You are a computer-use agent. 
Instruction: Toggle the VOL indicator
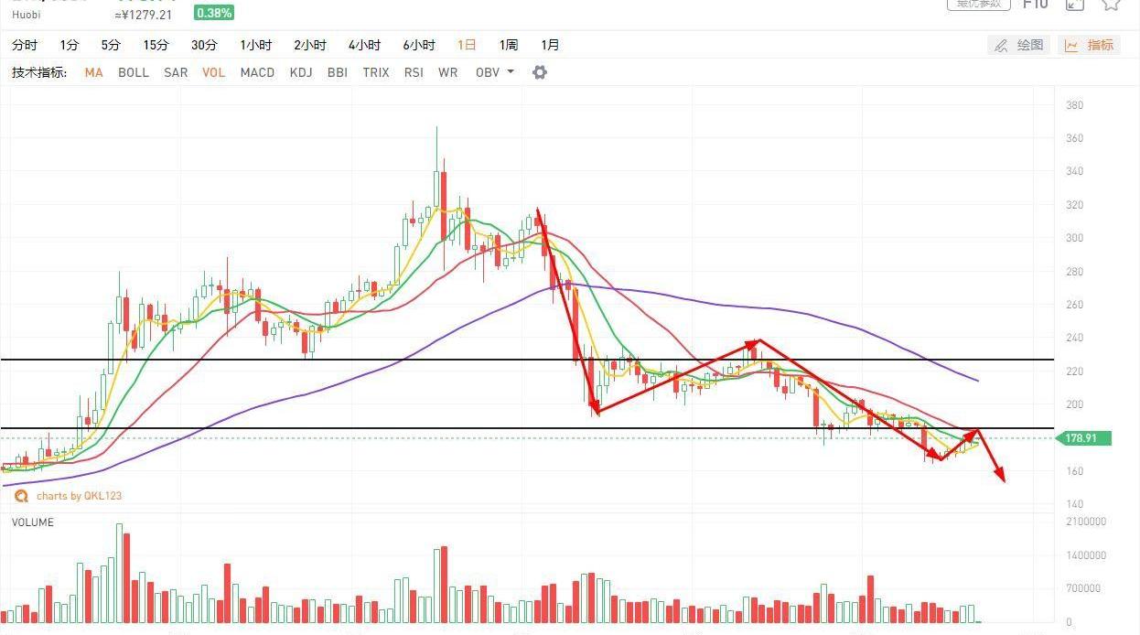[x=213, y=72]
